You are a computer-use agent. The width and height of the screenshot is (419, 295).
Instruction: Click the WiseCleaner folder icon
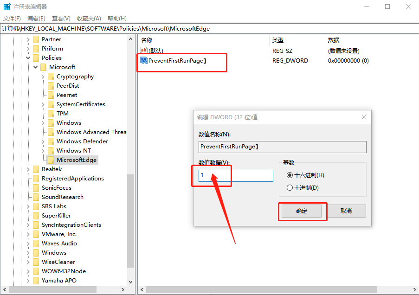pyautogui.click(x=36, y=262)
